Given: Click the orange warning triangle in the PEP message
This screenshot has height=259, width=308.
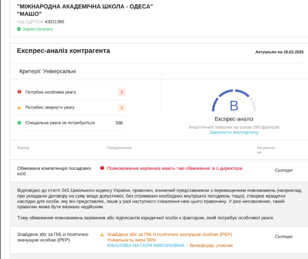Looking at the screenshot, I should (x=102, y=234).
